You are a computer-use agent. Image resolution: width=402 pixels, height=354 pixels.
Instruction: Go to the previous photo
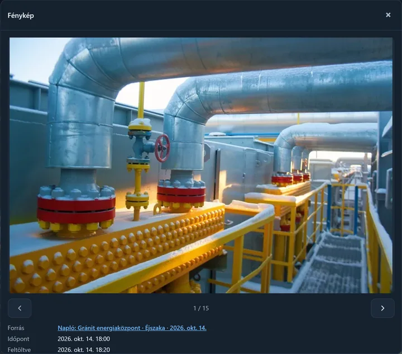click(x=20, y=308)
